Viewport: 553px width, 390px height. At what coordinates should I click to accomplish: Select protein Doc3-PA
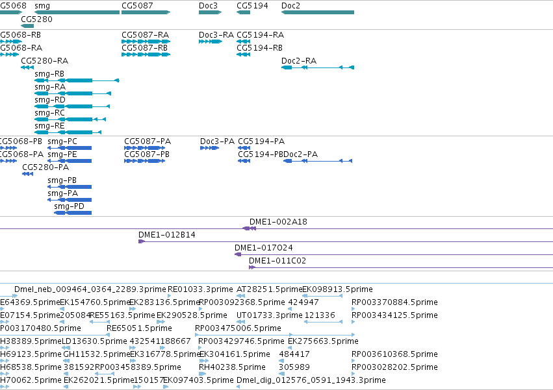pyautogui.click(x=209, y=148)
